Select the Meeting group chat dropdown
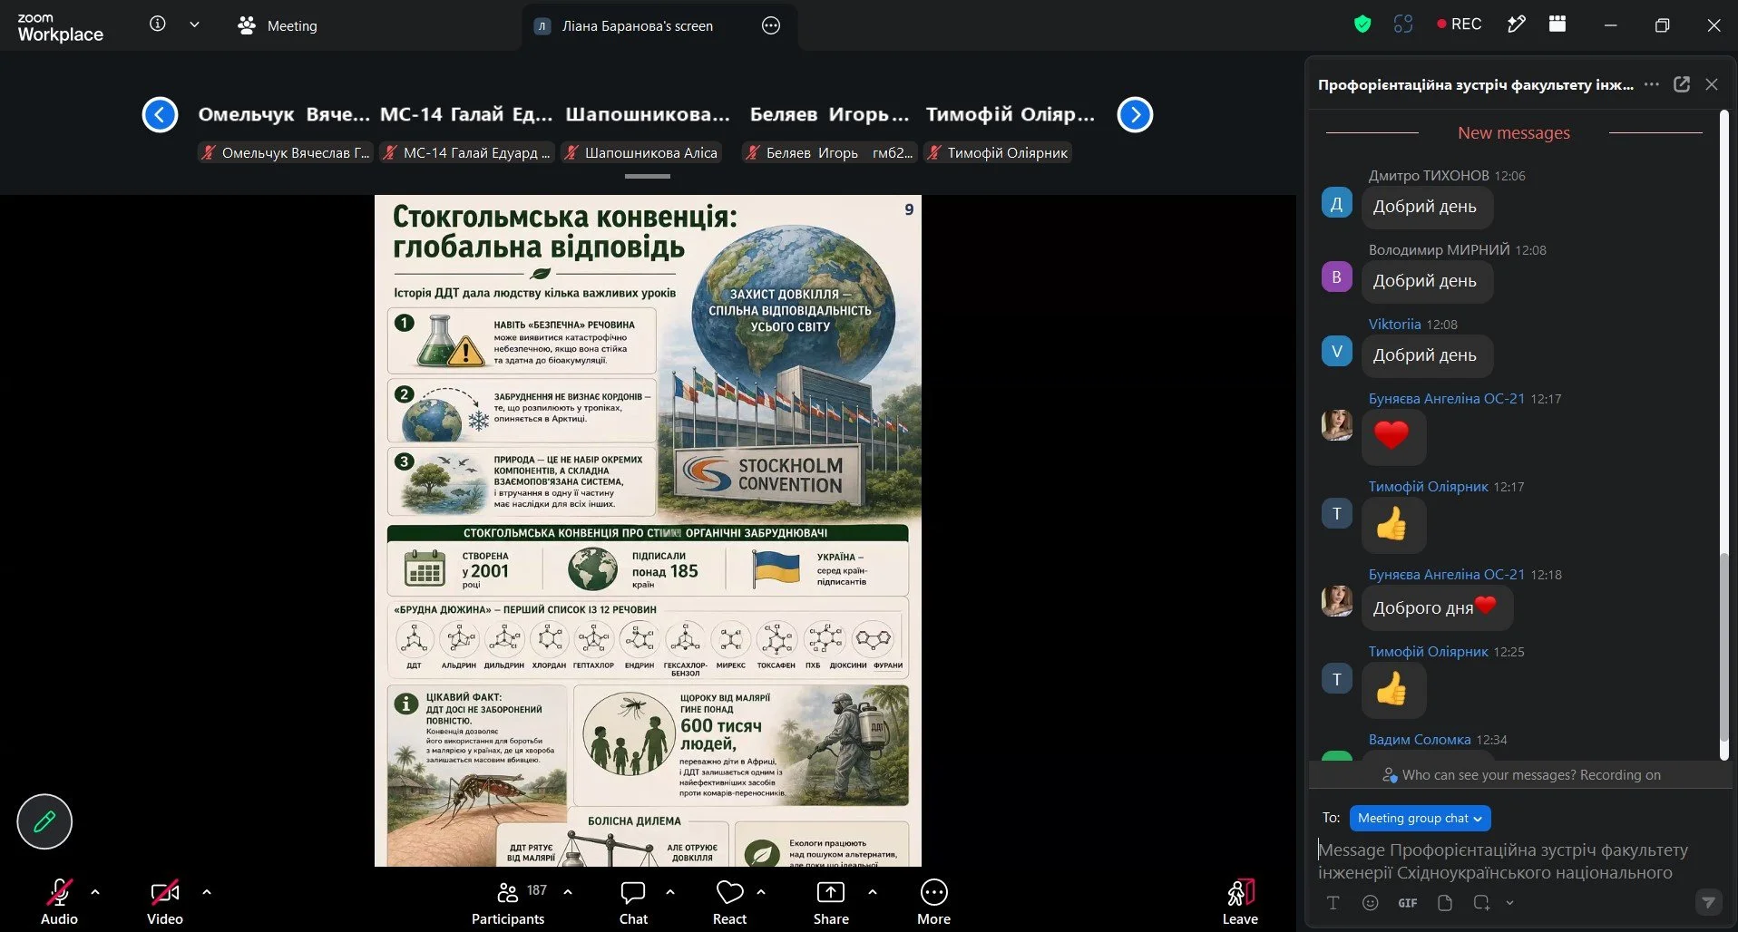This screenshot has width=1738, height=932. [1420, 818]
